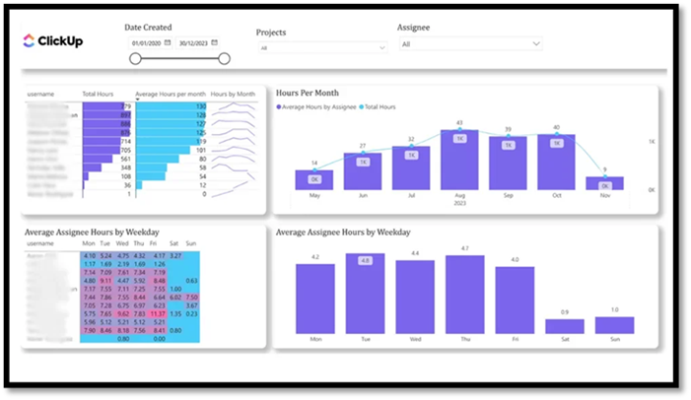Click the start date field 01/01/2020

146,43
